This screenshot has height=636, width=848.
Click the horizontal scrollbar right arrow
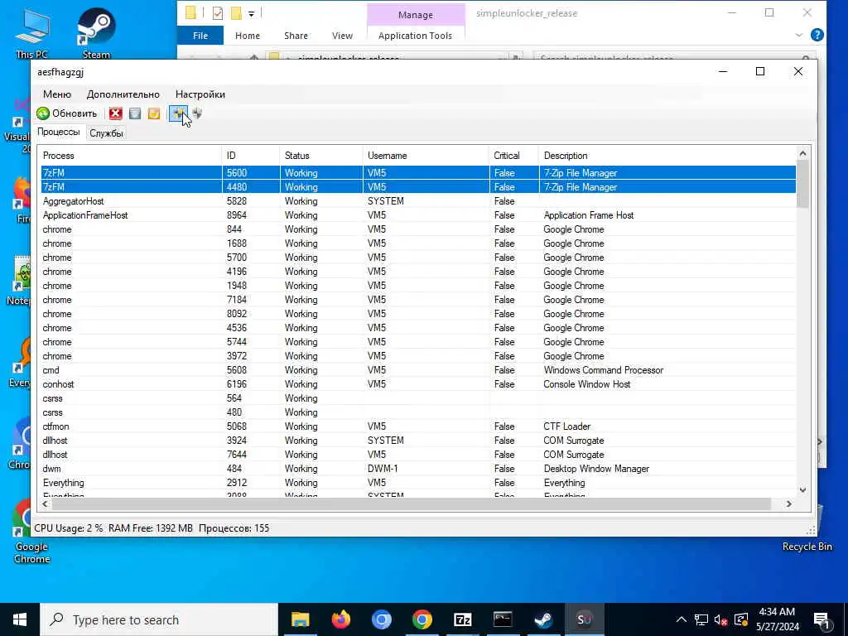tap(789, 503)
